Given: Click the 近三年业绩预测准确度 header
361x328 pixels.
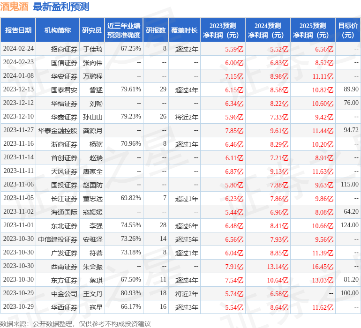Looking at the screenshot, I should tap(124, 30).
